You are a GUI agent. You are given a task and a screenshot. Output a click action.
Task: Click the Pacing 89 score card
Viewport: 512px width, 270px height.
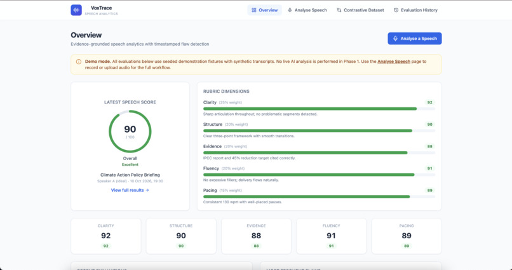[407, 236]
